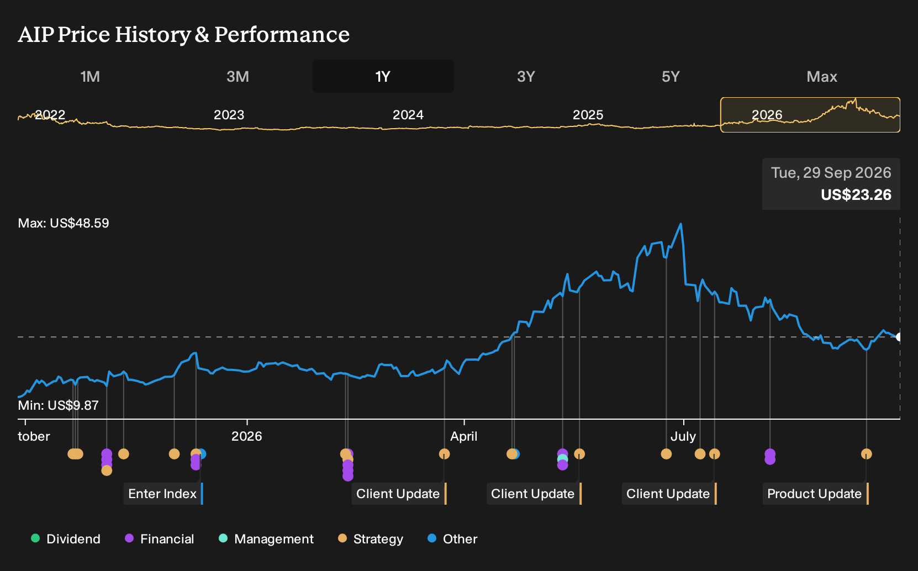Click the April axis label
This screenshot has height=571, width=918.
click(464, 436)
